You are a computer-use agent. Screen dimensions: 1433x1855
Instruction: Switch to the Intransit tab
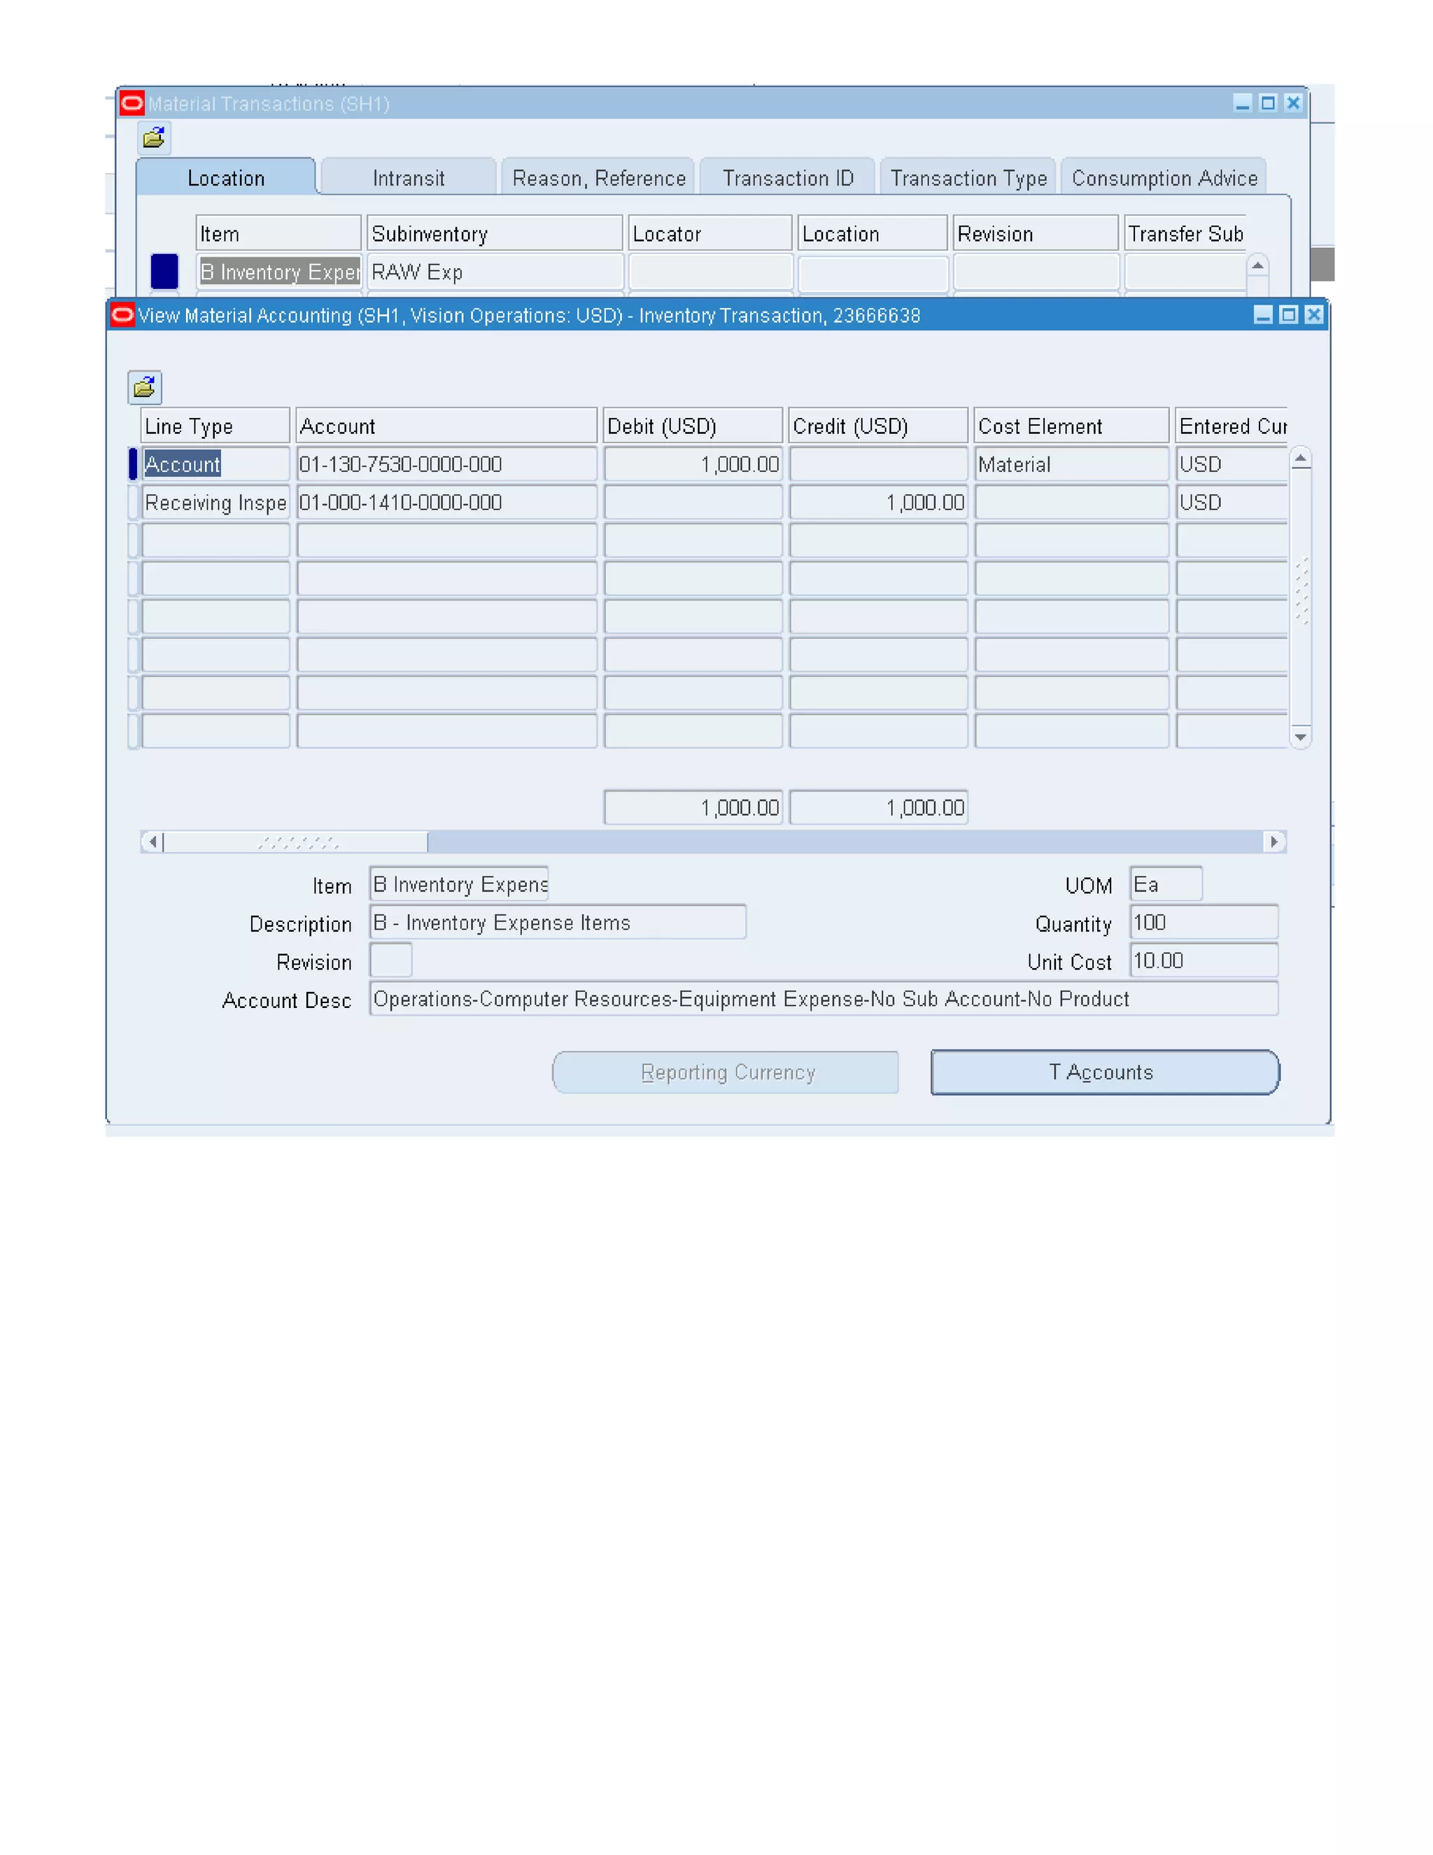(409, 178)
